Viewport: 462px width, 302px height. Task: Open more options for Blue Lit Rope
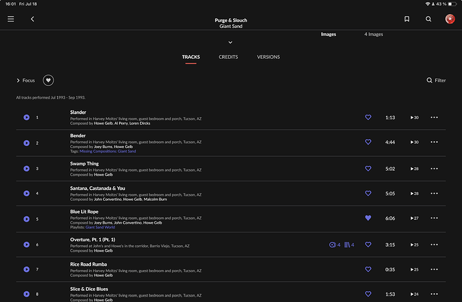pos(434,218)
